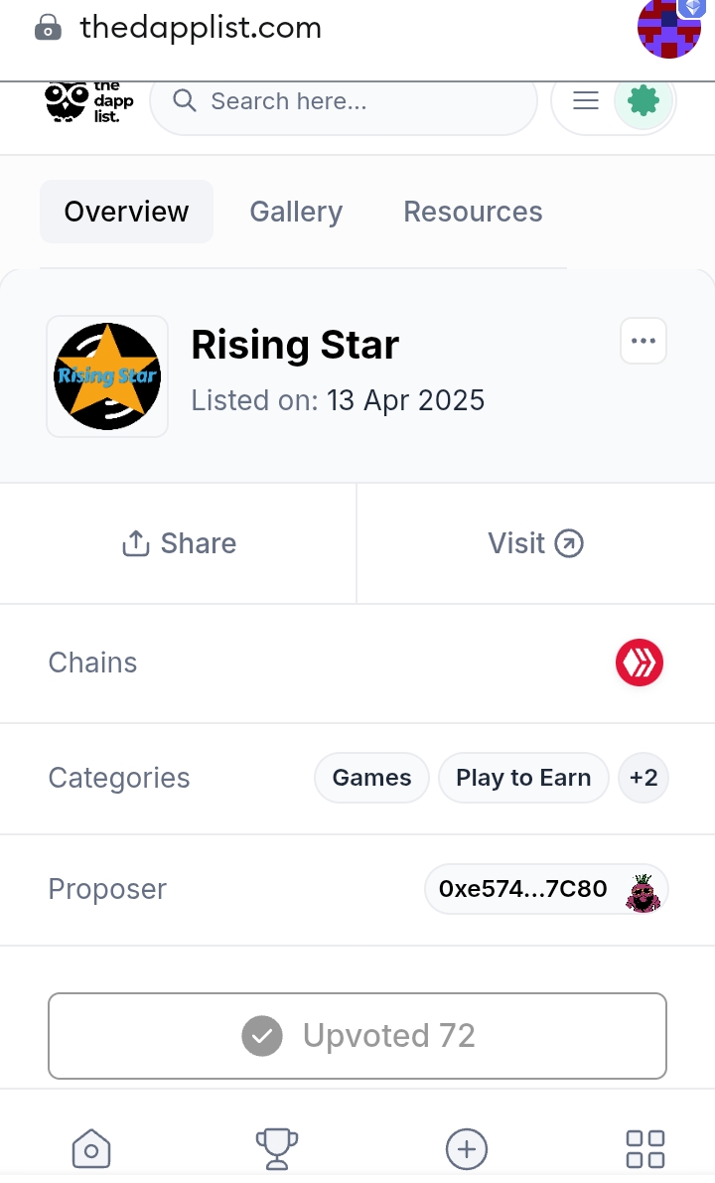Click the Search here input field

[344, 101]
